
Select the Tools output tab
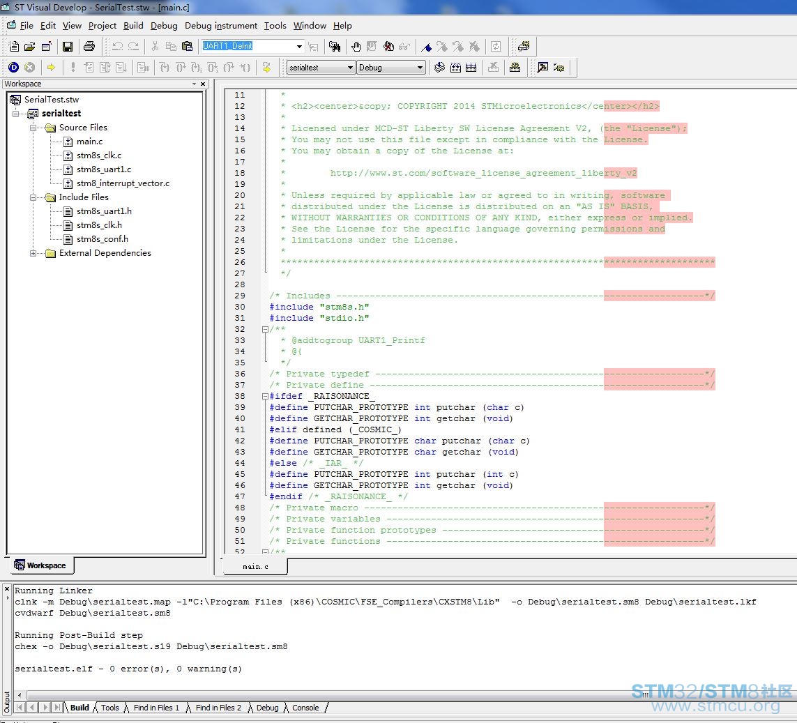pos(109,708)
